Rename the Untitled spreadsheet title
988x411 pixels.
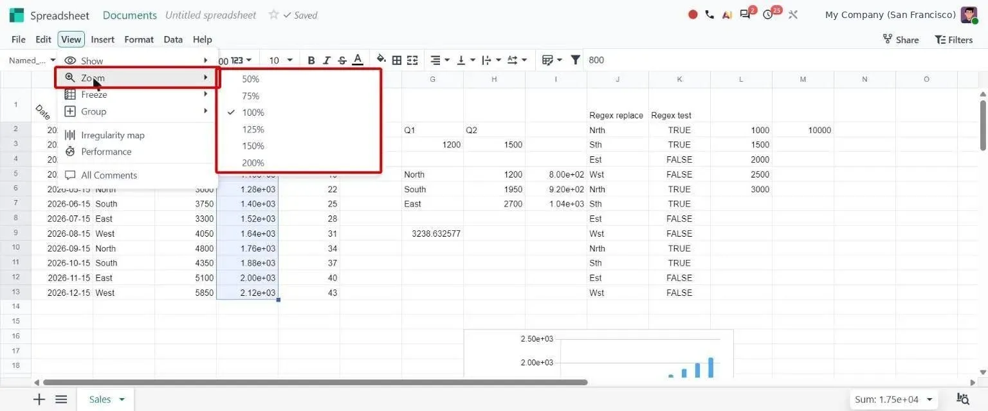(211, 15)
